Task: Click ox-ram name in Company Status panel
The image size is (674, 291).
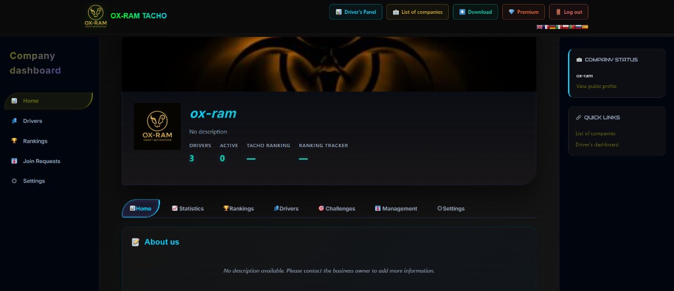Action: tap(584, 76)
